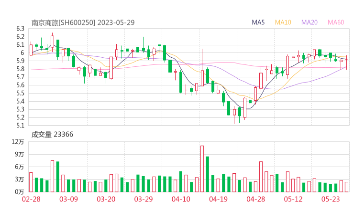Select the tall green volume bar after the peak
This screenshot has width=354, height=210.
click(x=208, y=174)
